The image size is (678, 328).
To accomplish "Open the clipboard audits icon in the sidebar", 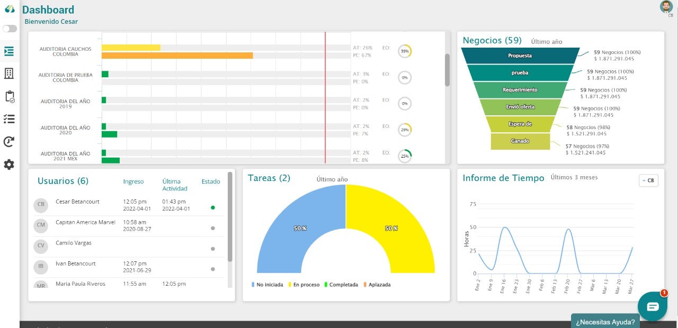I will click(9, 96).
